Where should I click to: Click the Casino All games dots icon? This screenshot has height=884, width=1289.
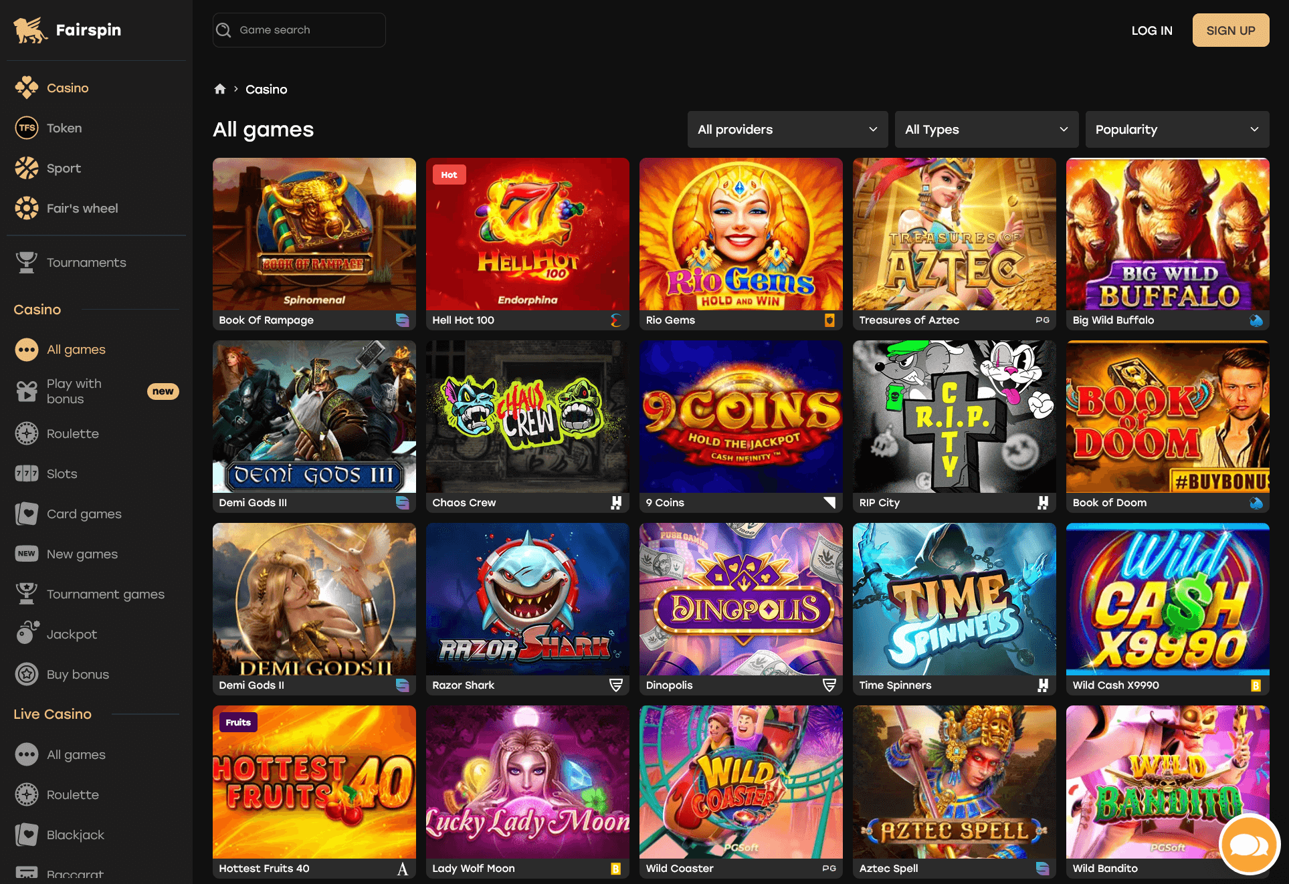click(x=27, y=349)
